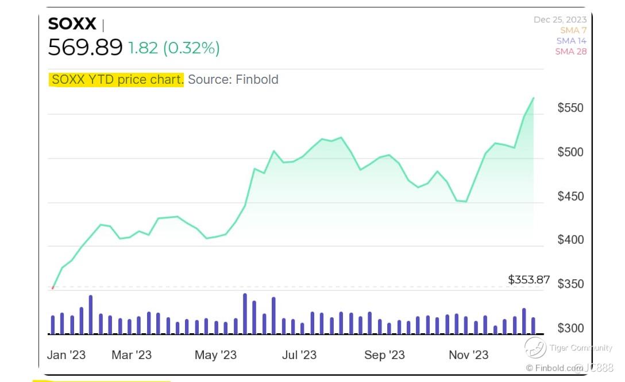Image resolution: width=625 pixels, height=382 pixels.
Task: Click the $450 price axis label
Action: click(570, 196)
